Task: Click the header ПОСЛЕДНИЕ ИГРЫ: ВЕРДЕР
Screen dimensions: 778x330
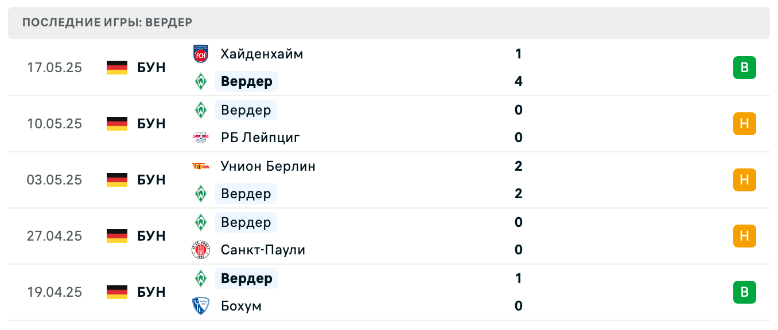Action: click(x=107, y=23)
